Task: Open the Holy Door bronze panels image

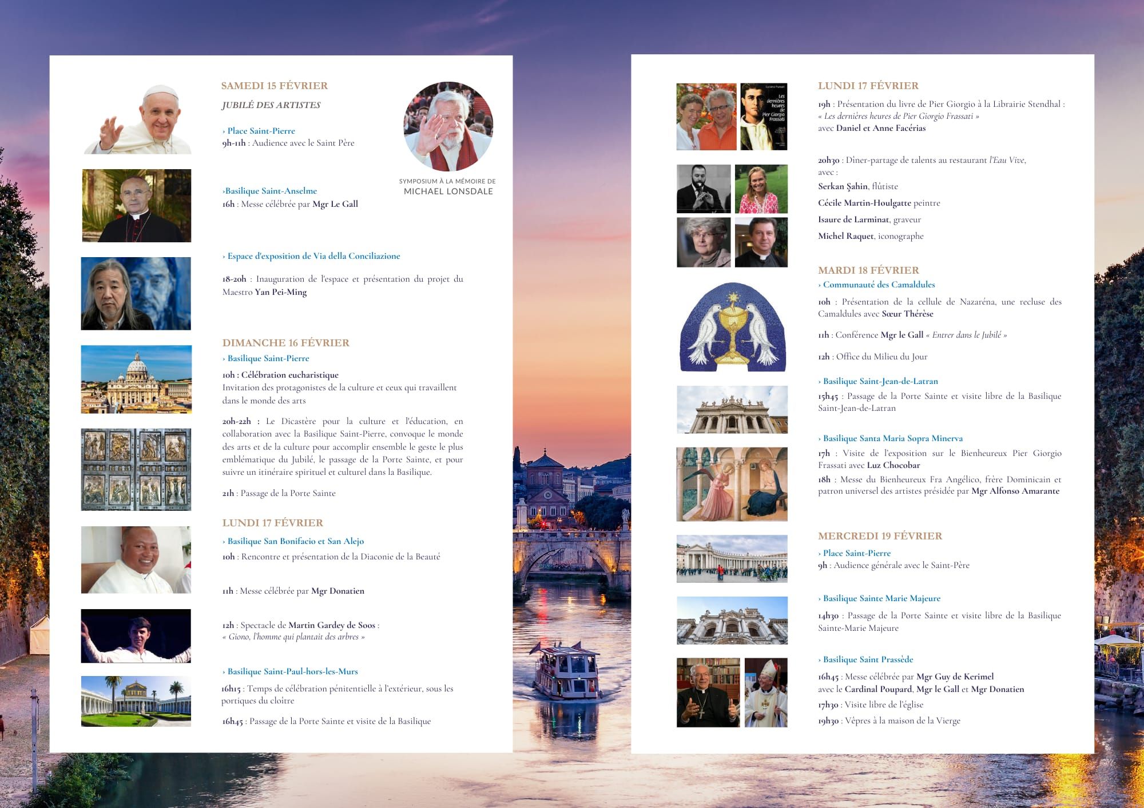Action: 136,469
